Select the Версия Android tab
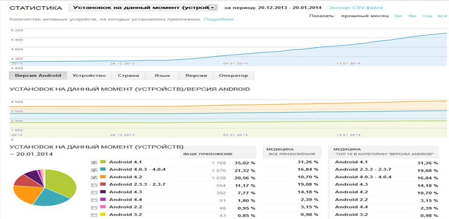This screenshot has width=449, height=219. pos(38,75)
